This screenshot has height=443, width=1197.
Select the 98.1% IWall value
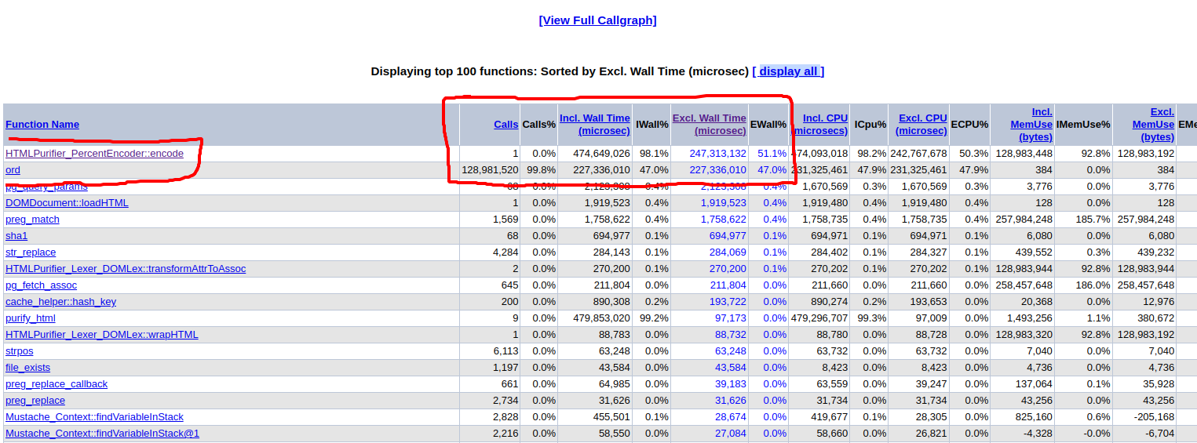(654, 154)
